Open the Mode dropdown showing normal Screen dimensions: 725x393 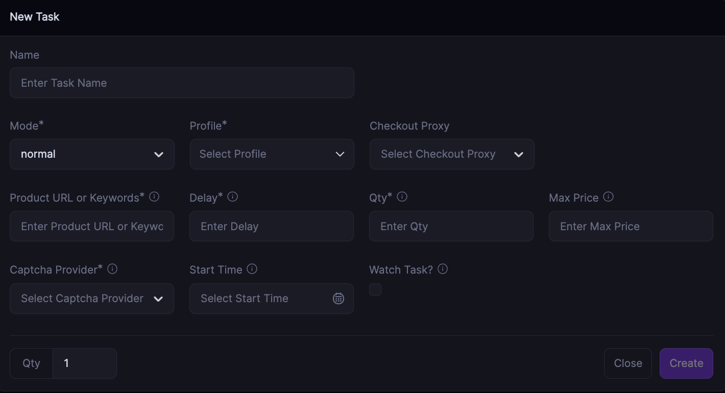point(92,154)
